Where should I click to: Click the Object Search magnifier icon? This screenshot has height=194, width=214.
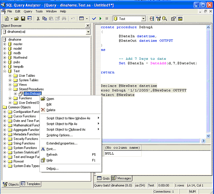point(165,18)
